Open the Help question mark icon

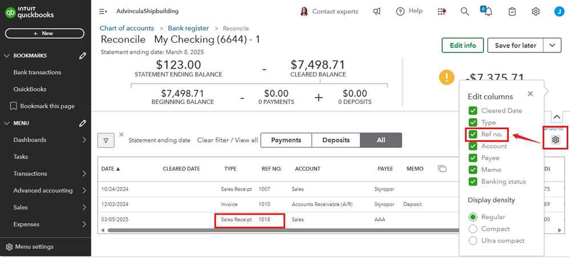pyautogui.click(x=400, y=11)
